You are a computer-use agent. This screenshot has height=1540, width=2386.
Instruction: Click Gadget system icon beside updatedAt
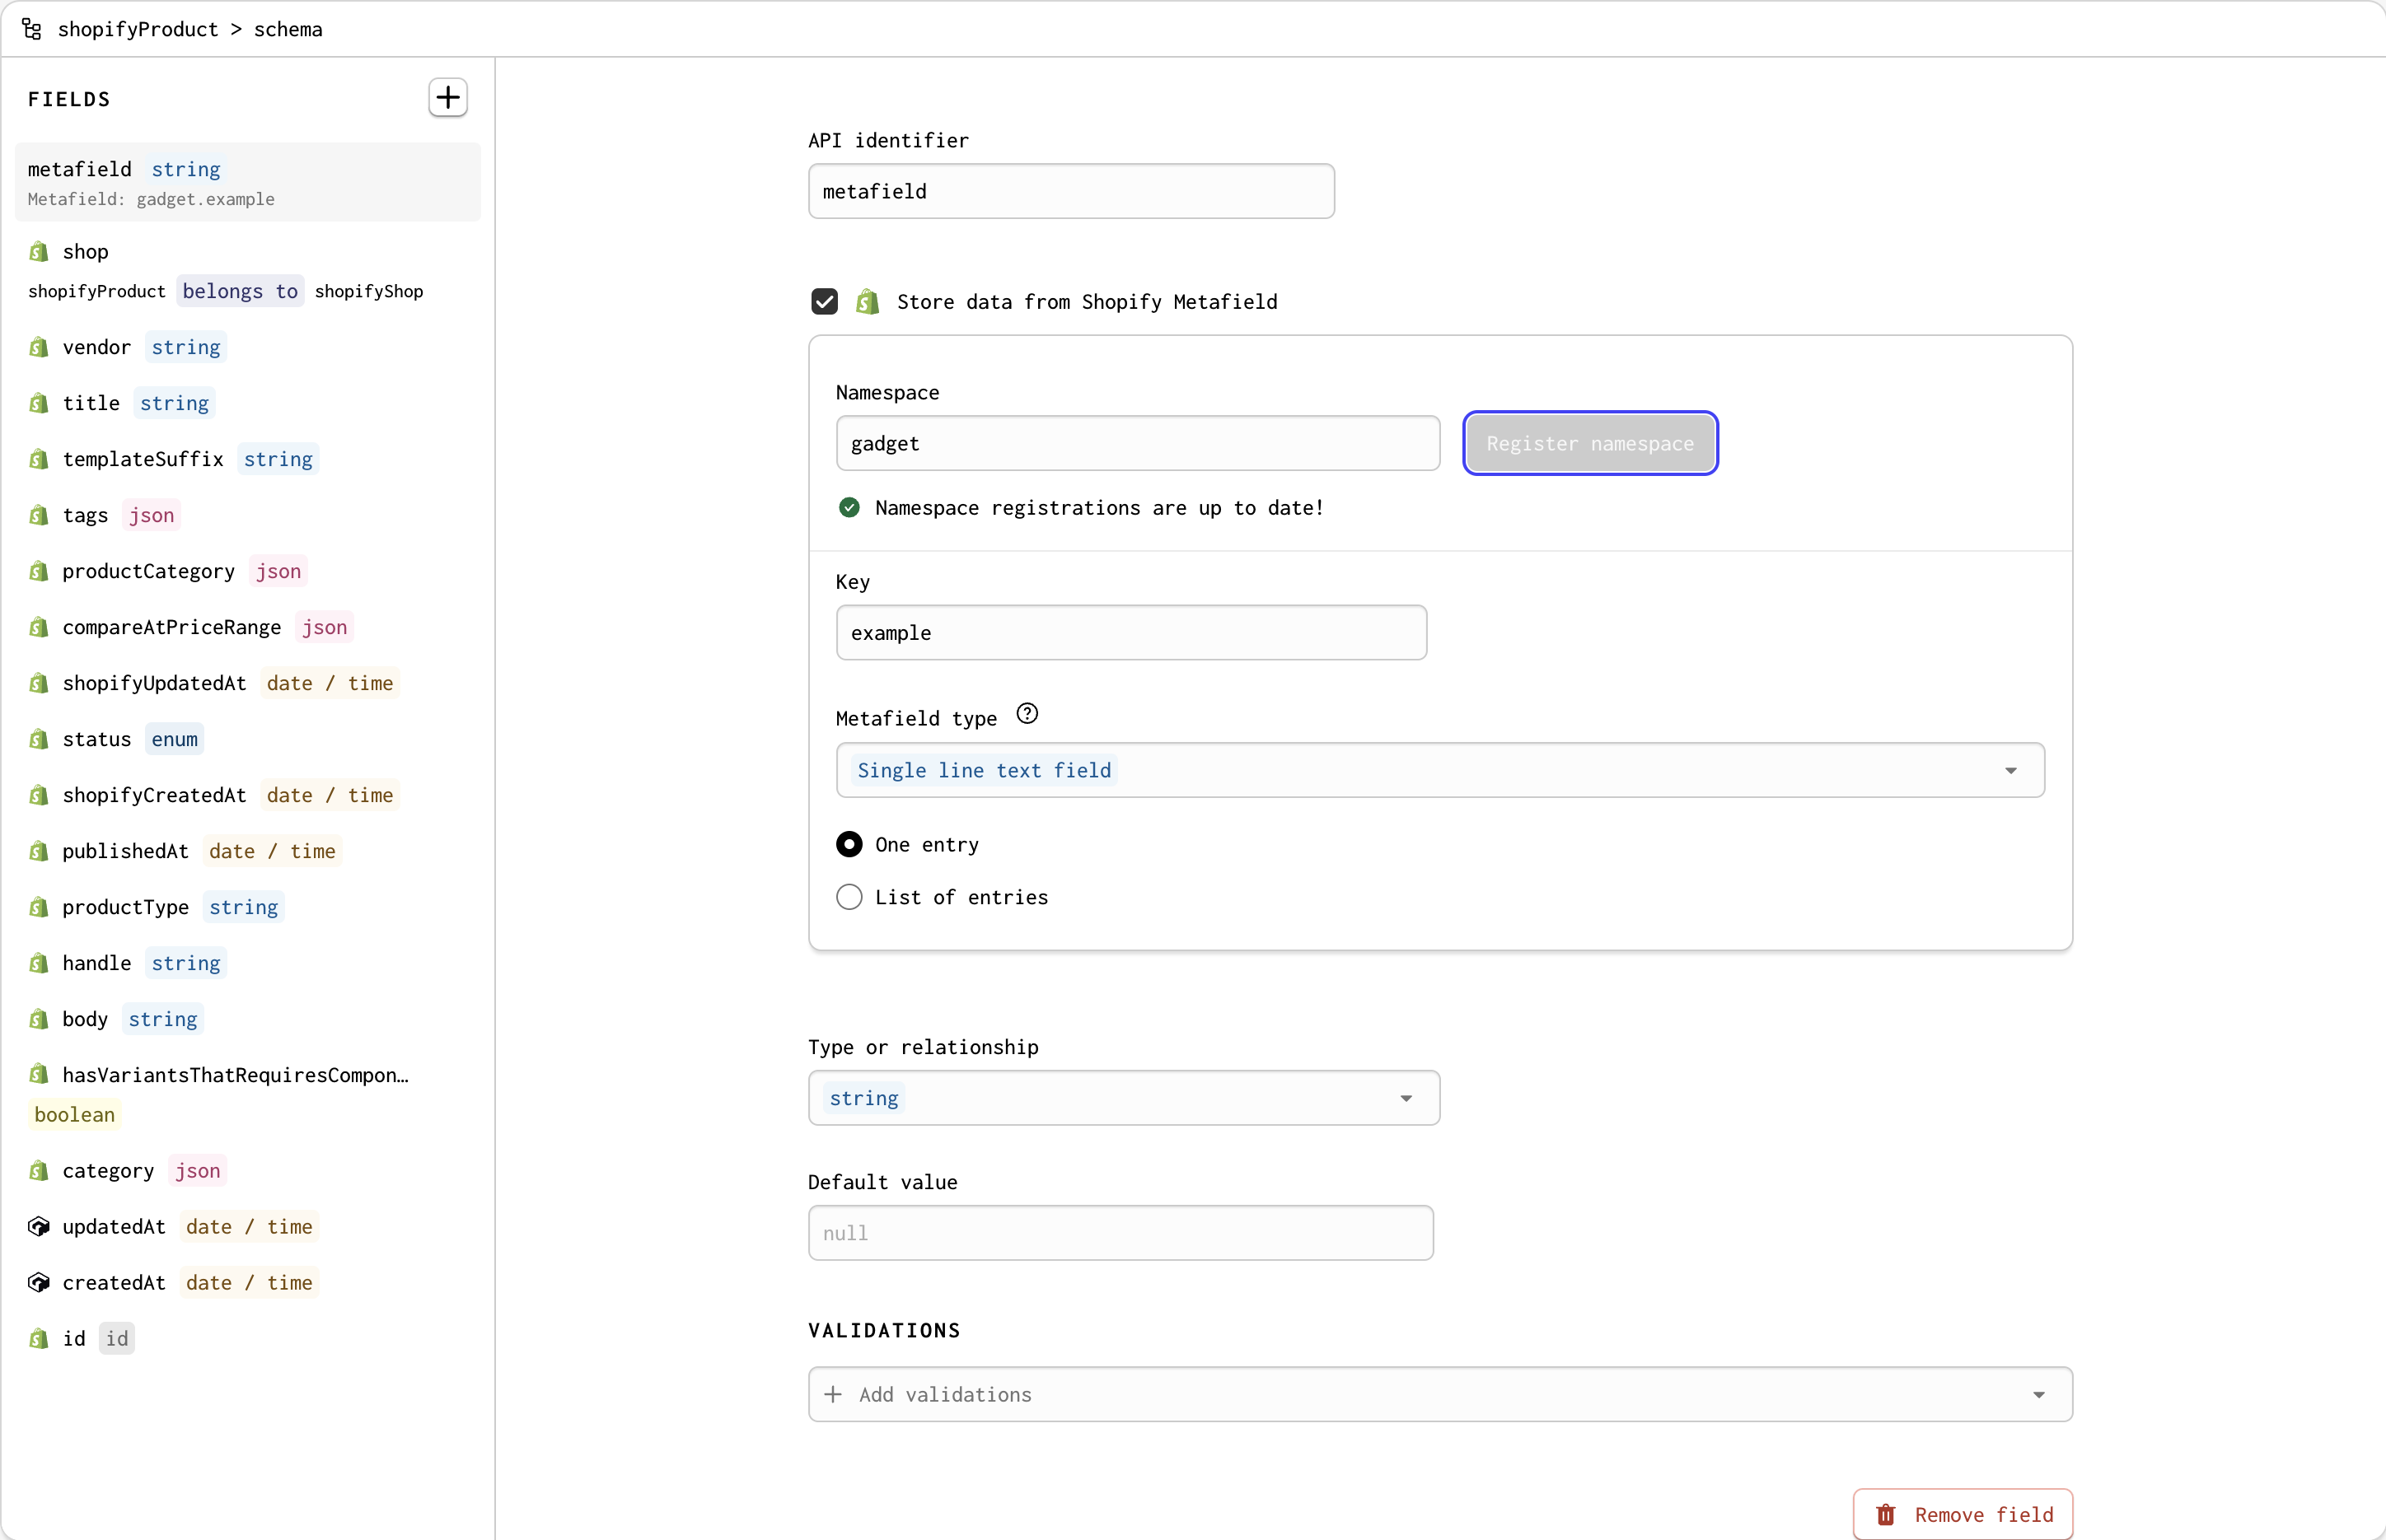39,1227
